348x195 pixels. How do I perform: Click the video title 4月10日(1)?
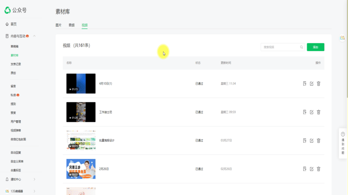click(106, 83)
